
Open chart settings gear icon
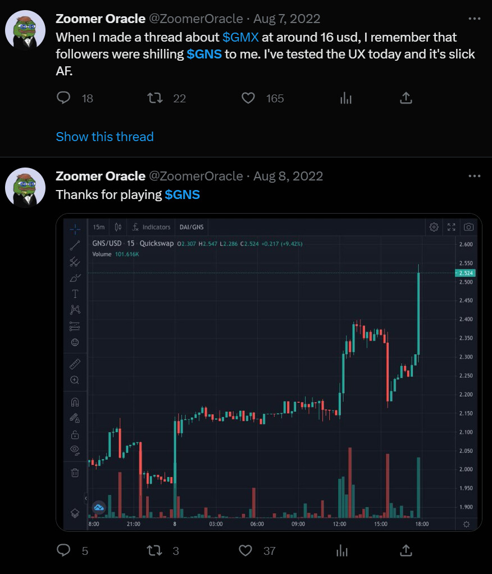point(434,227)
